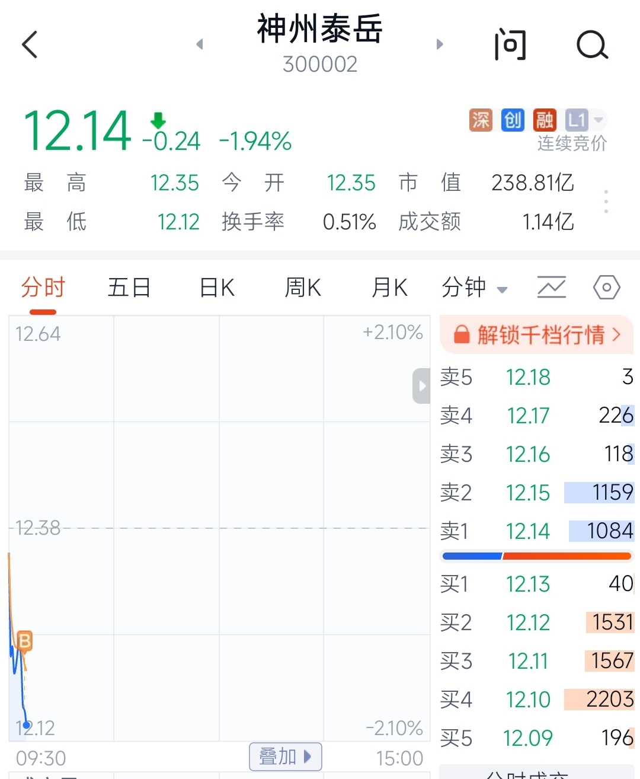Open chart settings hexagon icon
This screenshot has height=779, width=640.
607,288
